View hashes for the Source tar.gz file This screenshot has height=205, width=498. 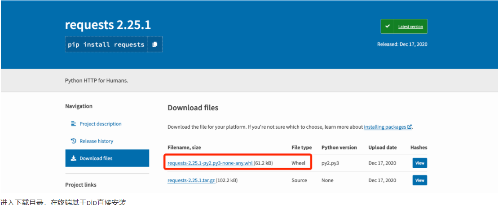coord(419,180)
